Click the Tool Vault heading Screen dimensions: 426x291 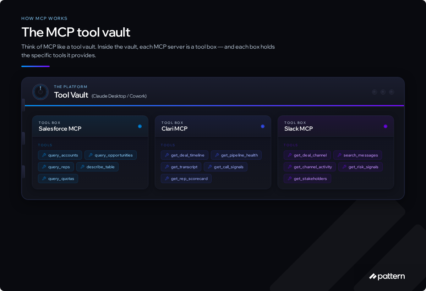[x=71, y=95]
